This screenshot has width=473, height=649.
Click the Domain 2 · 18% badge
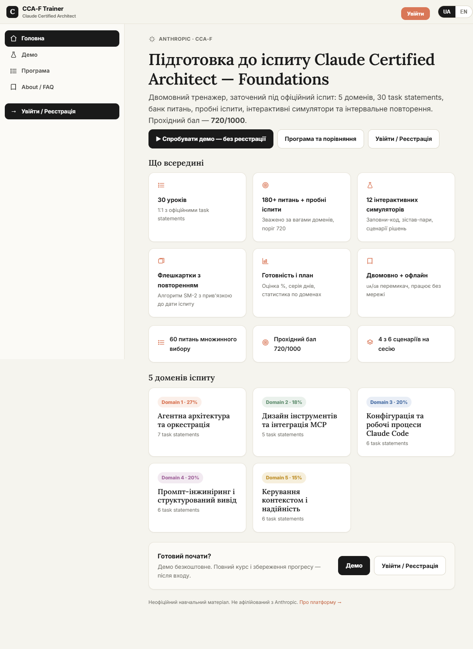click(284, 402)
